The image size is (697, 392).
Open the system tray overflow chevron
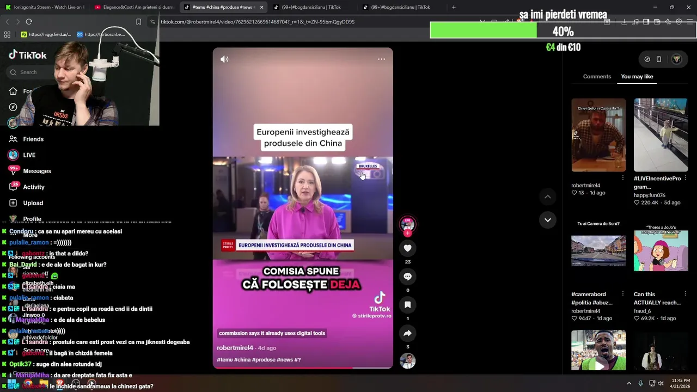pos(629,383)
